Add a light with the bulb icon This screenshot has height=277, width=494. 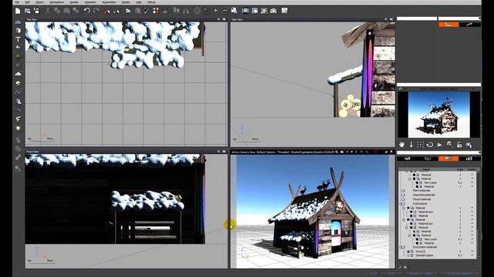click(x=18, y=128)
